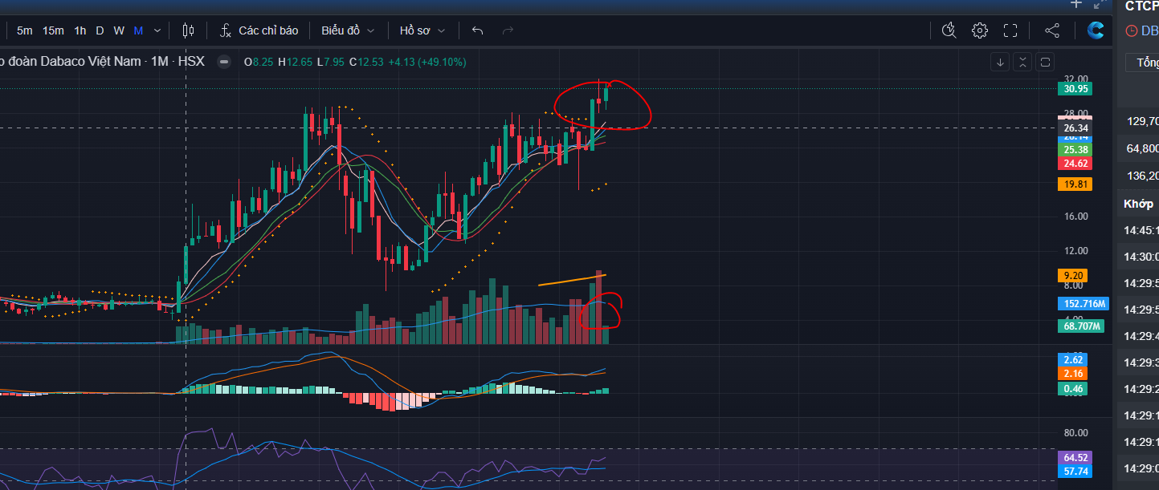Switch to the 1h timeframe
Image resolution: width=1159 pixels, height=490 pixels.
(x=80, y=30)
